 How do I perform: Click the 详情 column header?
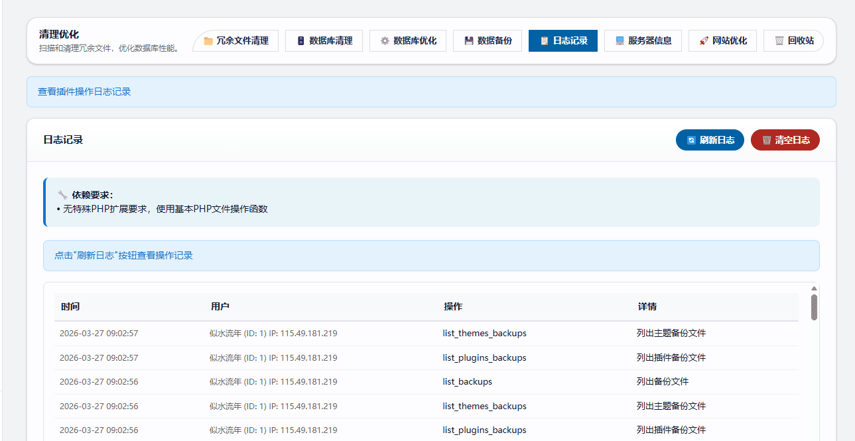pyautogui.click(x=647, y=307)
